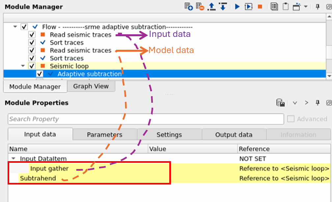Toggle the Adaptive subtraction checkbox

click(x=40, y=74)
